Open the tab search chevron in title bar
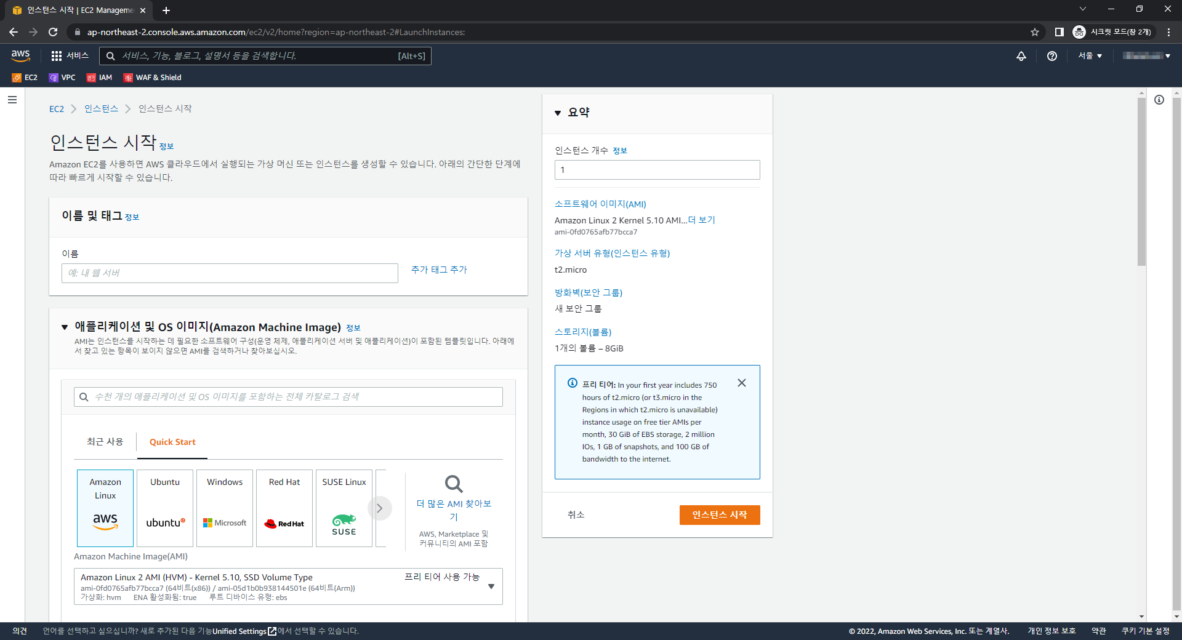Viewport: 1182px width, 640px height. click(1083, 9)
